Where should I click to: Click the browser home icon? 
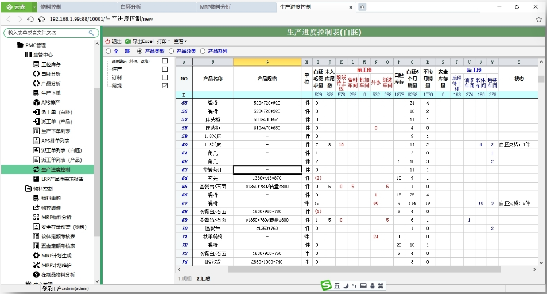[x=41, y=19]
